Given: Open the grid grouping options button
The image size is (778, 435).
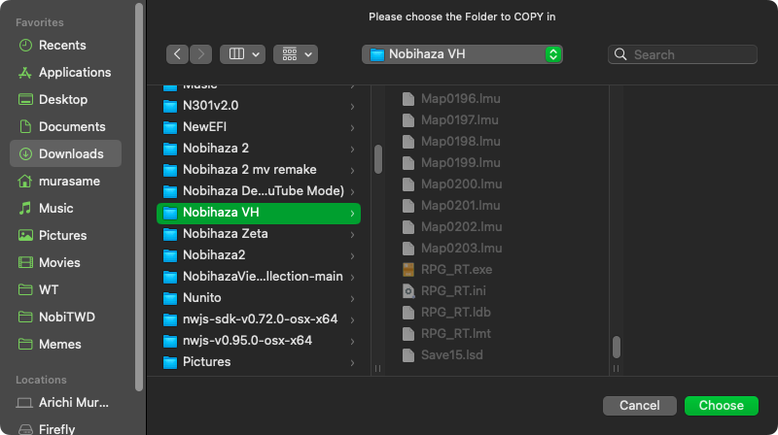Looking at the screenshot, I should 296,54.
